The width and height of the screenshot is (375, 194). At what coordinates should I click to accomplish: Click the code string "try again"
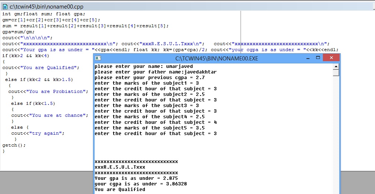coord(45,134)
